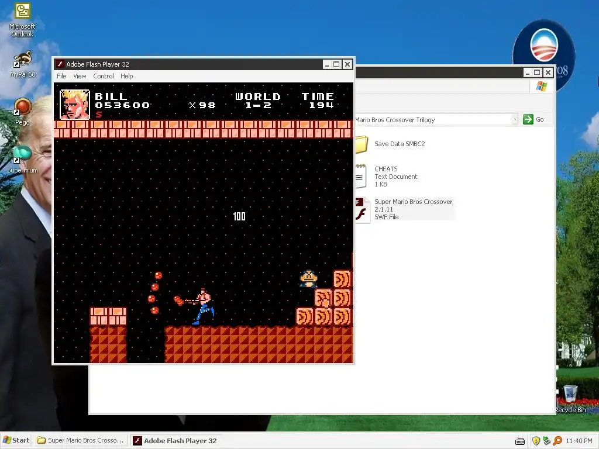Screen dimensions: 599x449
Task: Close the Explorer folder window
Action: [x=548, y=72]
